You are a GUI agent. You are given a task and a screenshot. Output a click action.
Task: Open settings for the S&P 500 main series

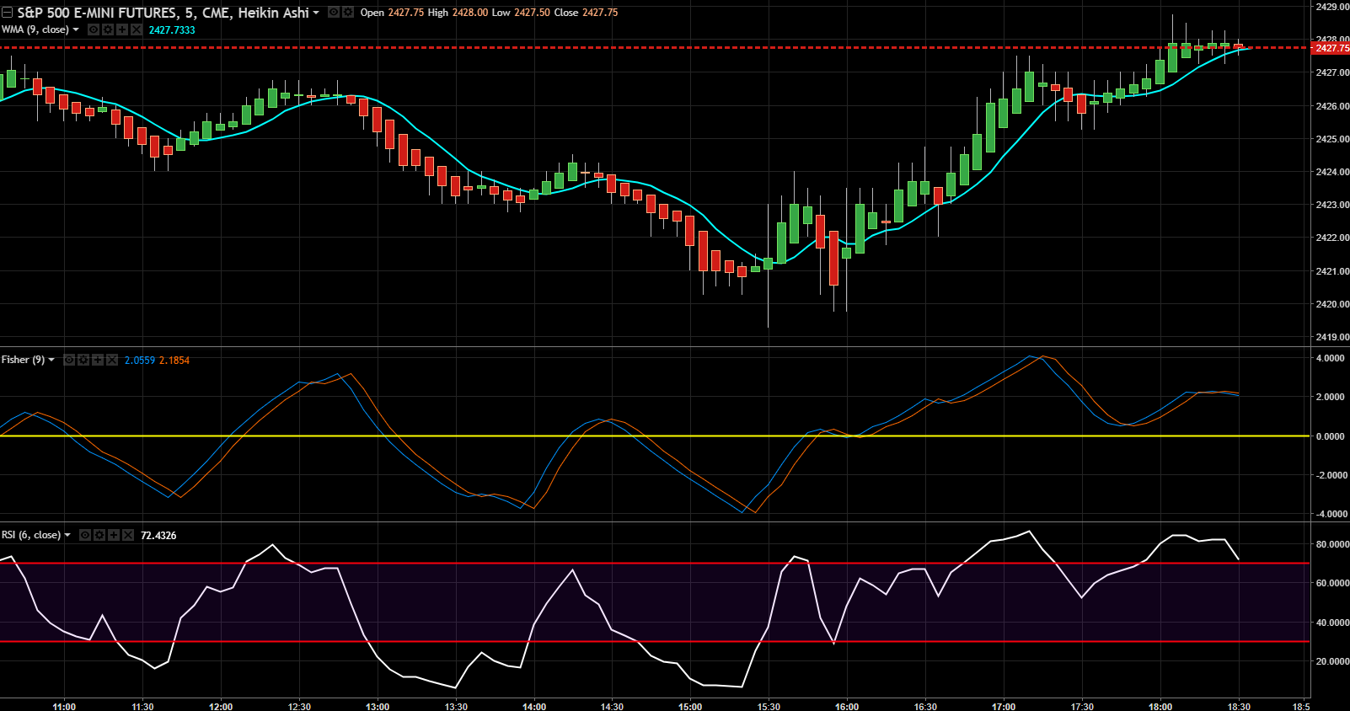(x=347, y=13)
